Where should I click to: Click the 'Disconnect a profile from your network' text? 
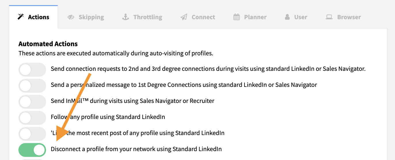(136, 149)
